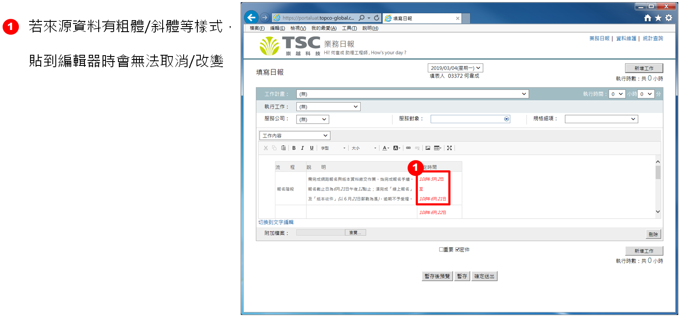
Task: Click the 確定送出 button
Action: [x=484, y=276]
